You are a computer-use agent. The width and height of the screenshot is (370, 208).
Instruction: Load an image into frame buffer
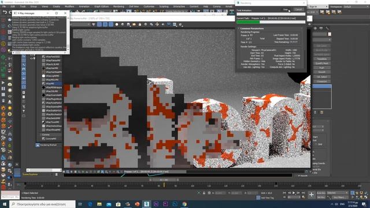pyautogui.click(x=134, y=24)
